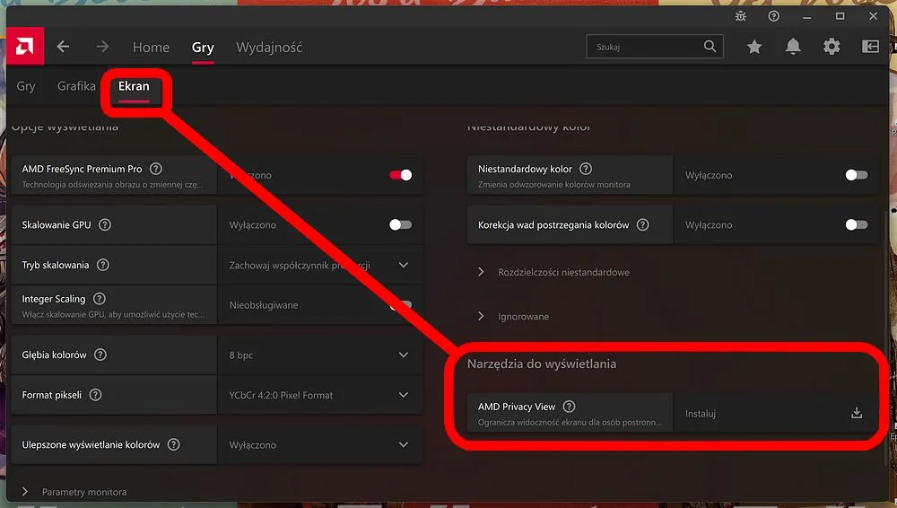Viewport: 897px width, 508px height.
Task: Open the help question mark in title bar
Action: (x=773, y=16)
